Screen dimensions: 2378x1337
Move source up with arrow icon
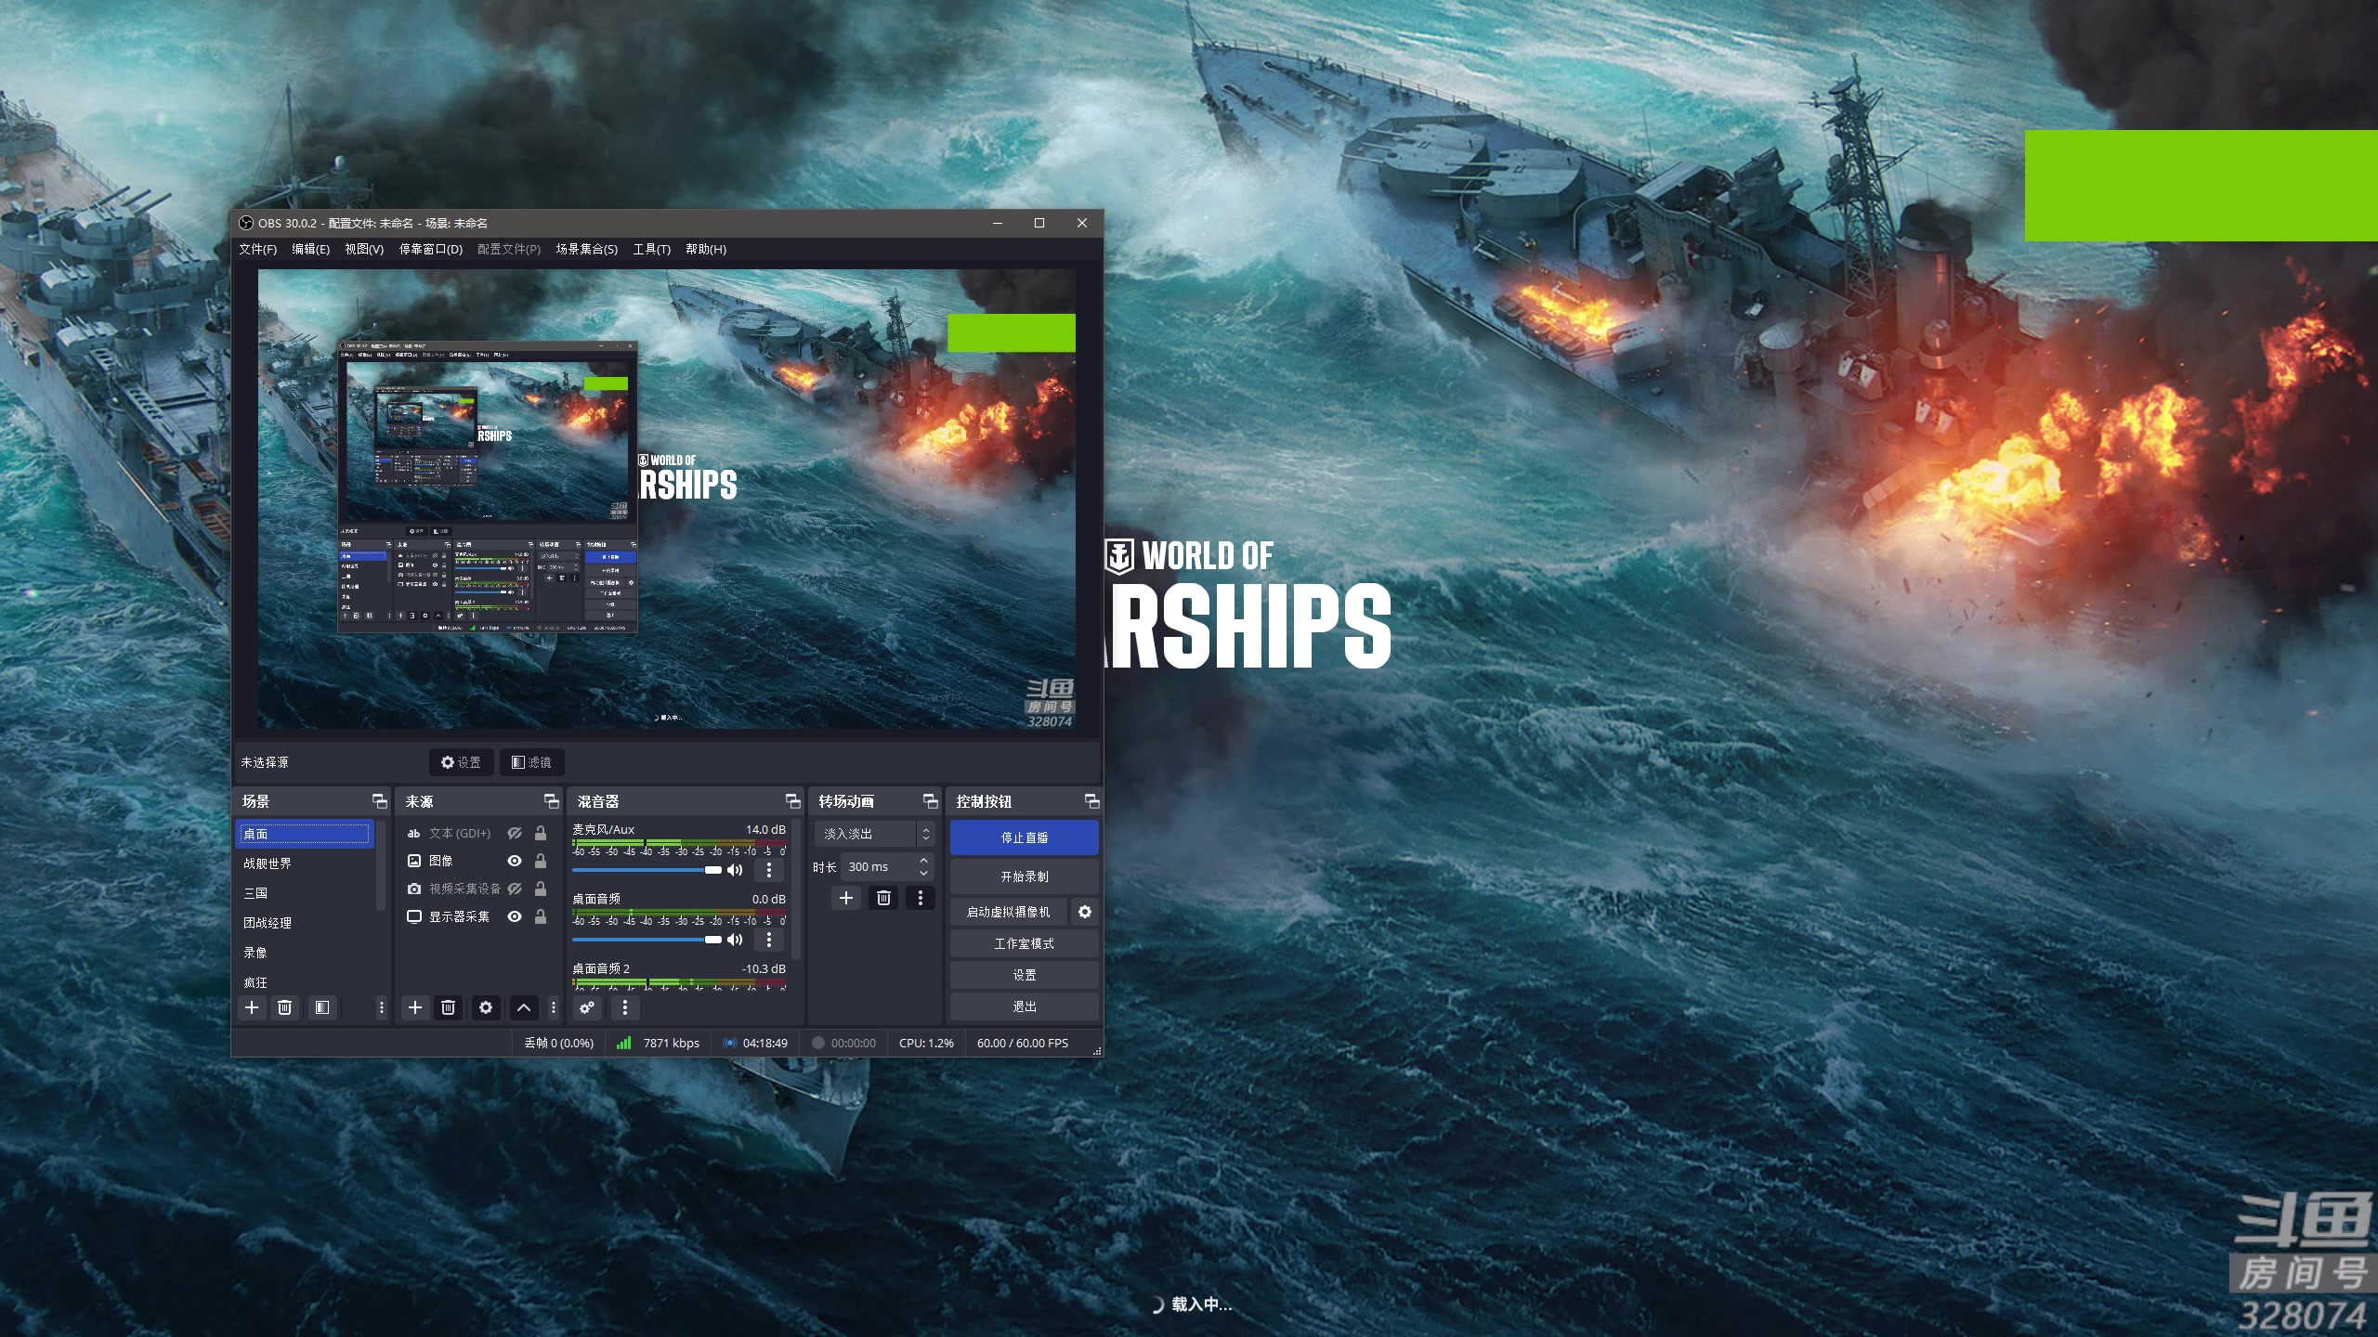pos(524,1007)
